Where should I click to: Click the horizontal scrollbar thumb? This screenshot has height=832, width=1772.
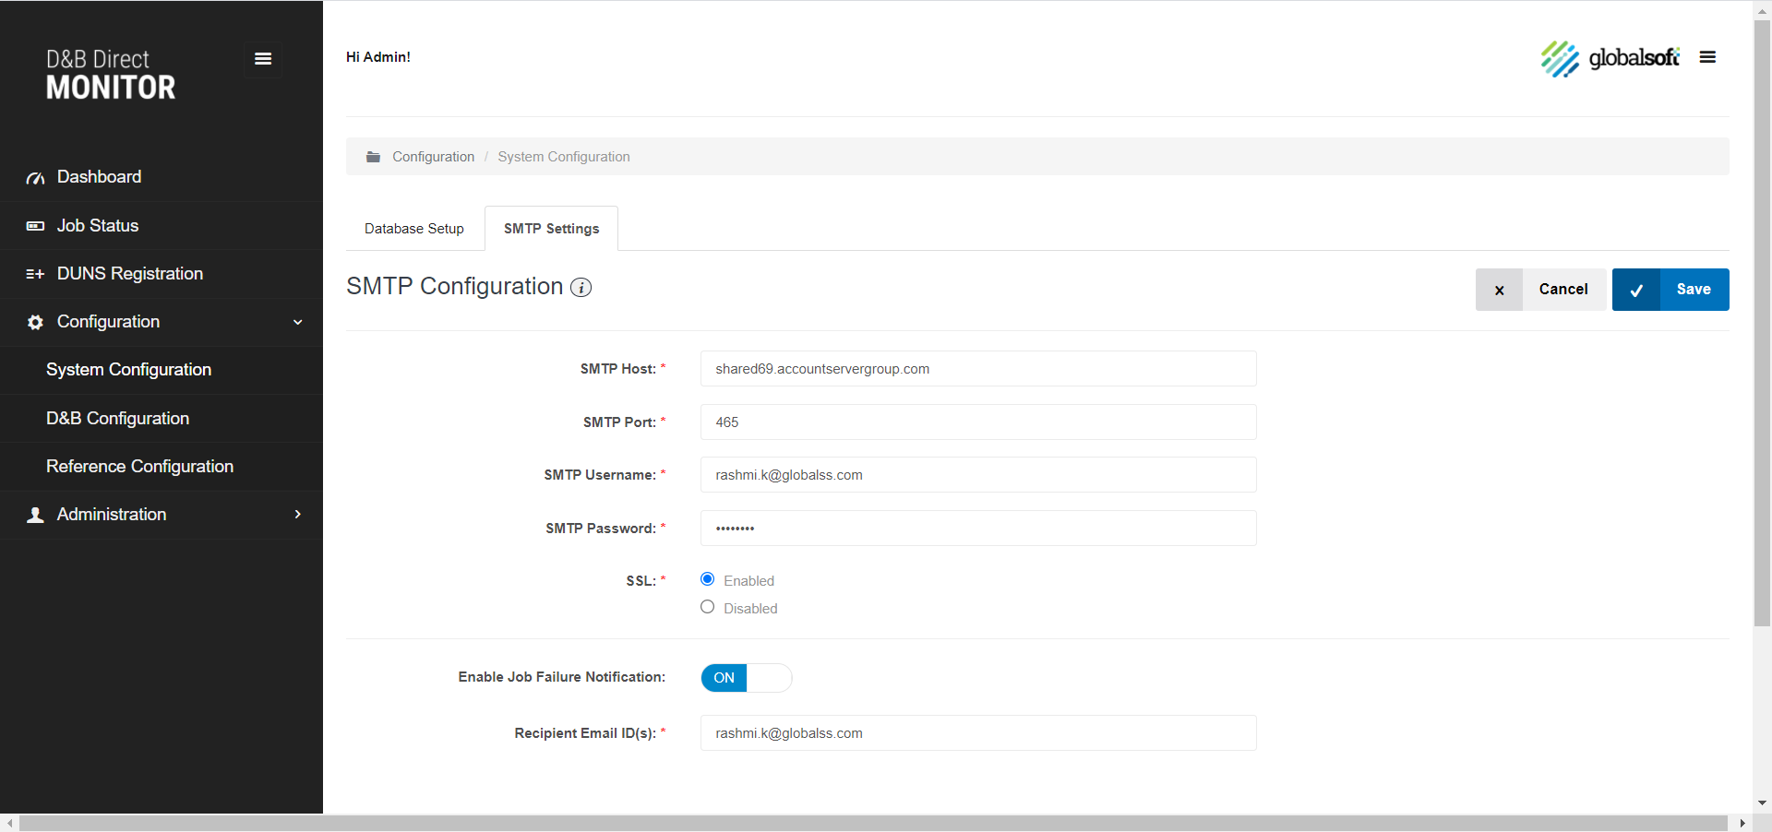(873, 823)
